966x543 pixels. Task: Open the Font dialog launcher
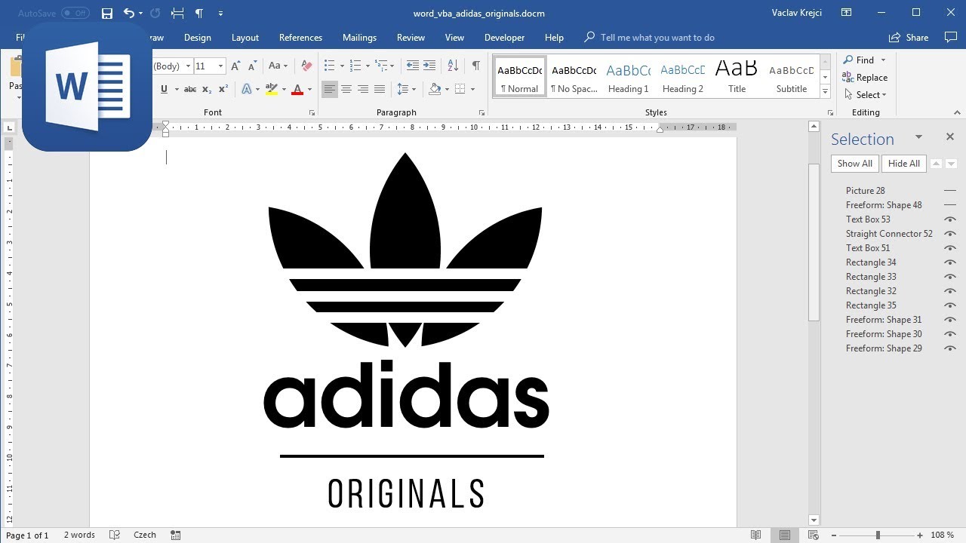coord(312,113)
